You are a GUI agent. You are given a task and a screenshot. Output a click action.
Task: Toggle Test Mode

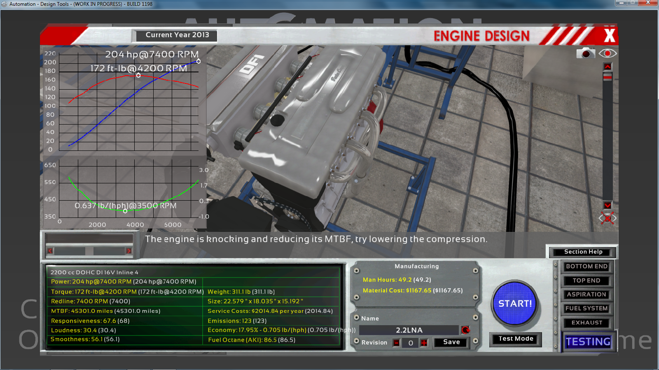click(516, 339)
